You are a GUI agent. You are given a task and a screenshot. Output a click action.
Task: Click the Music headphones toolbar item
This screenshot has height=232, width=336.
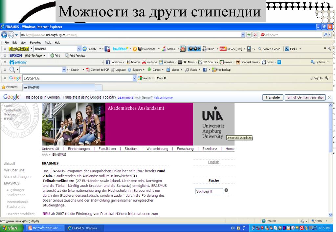coord(208,49)
